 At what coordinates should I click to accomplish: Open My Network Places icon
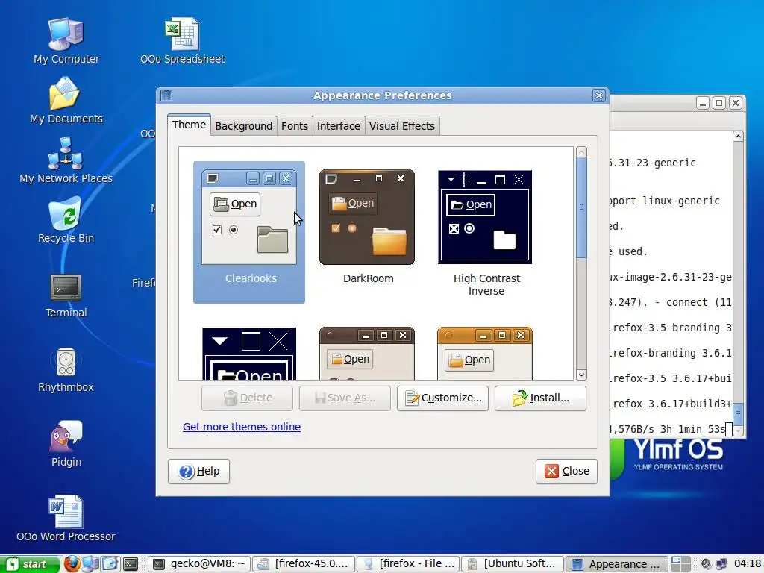point(66,160)
